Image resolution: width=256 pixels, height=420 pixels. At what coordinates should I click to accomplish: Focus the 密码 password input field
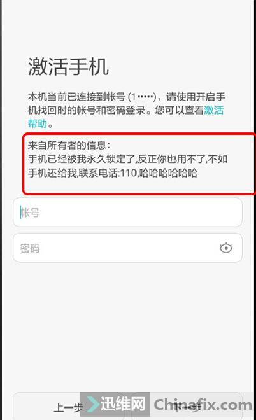coord(127,248)
